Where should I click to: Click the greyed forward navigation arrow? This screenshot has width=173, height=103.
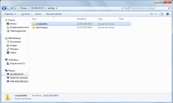9,8
